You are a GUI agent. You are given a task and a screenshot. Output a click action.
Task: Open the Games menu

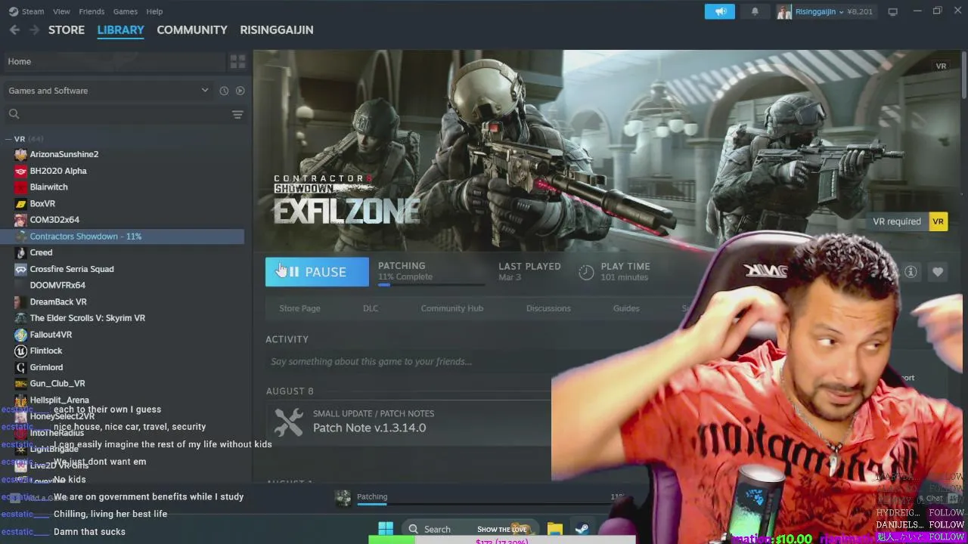point(126,11)
